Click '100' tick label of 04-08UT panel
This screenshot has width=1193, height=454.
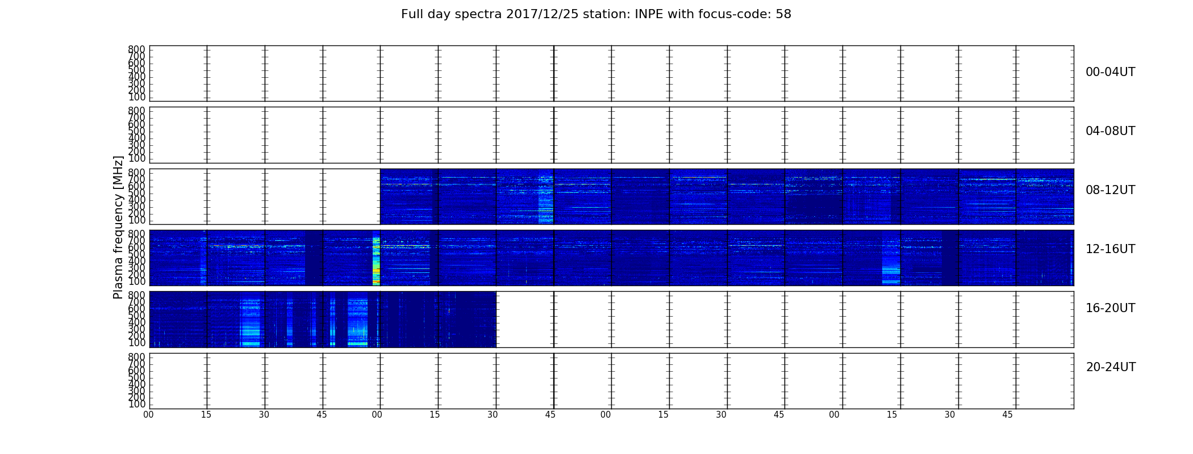pos(136,158)
